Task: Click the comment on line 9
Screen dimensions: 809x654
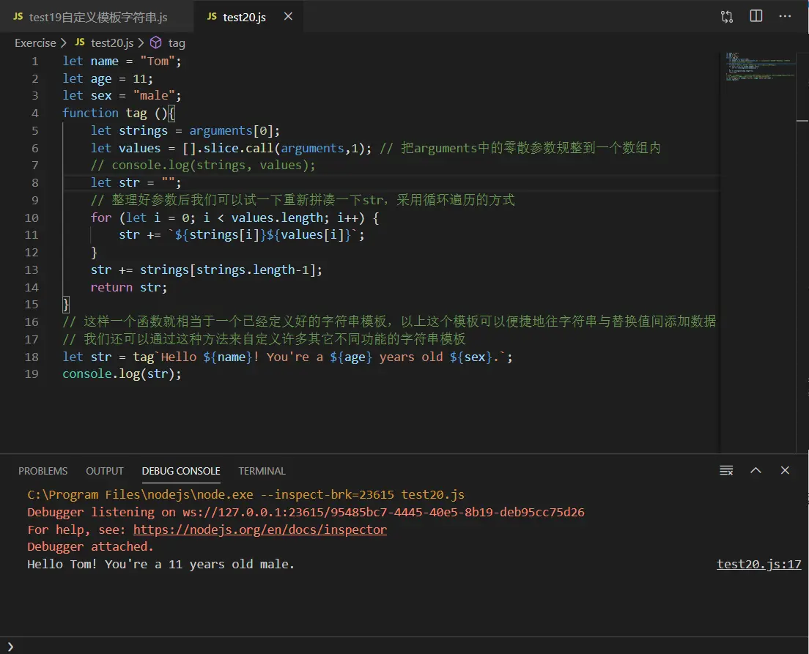Action: click(x=303, y=200)
